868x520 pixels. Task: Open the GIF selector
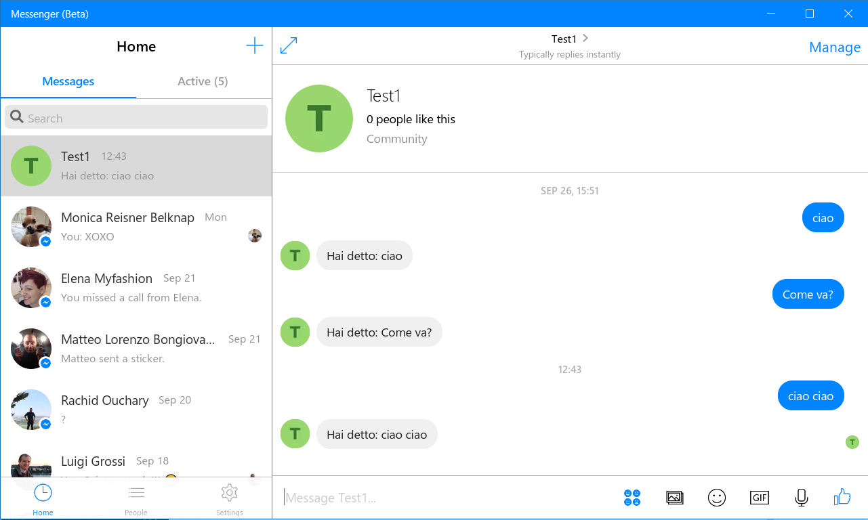coord(759,498)
